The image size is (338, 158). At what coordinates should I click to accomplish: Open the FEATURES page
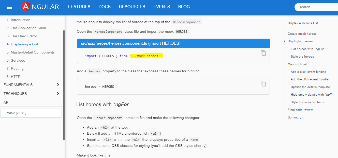coord(79,7)
